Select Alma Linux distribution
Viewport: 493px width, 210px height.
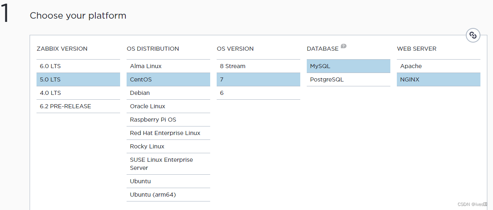[x=168, y=66]
